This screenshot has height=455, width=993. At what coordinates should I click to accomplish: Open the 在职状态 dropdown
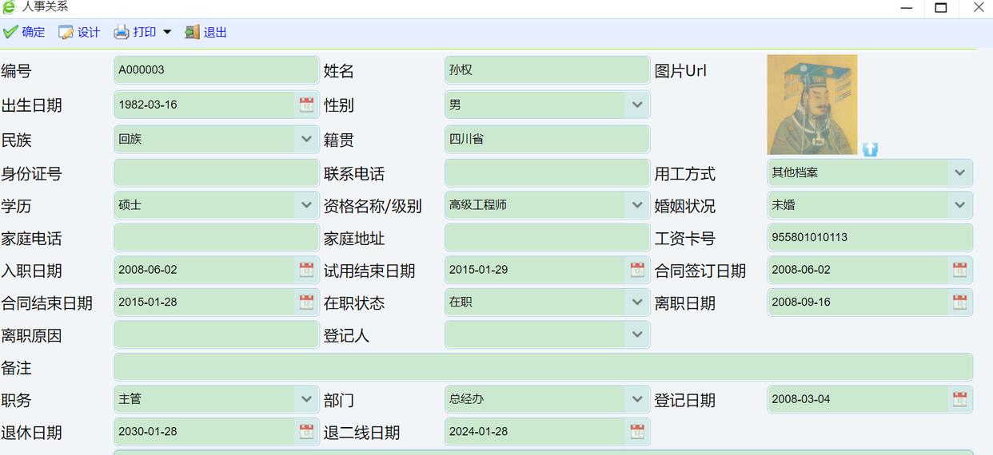(637, 303)
